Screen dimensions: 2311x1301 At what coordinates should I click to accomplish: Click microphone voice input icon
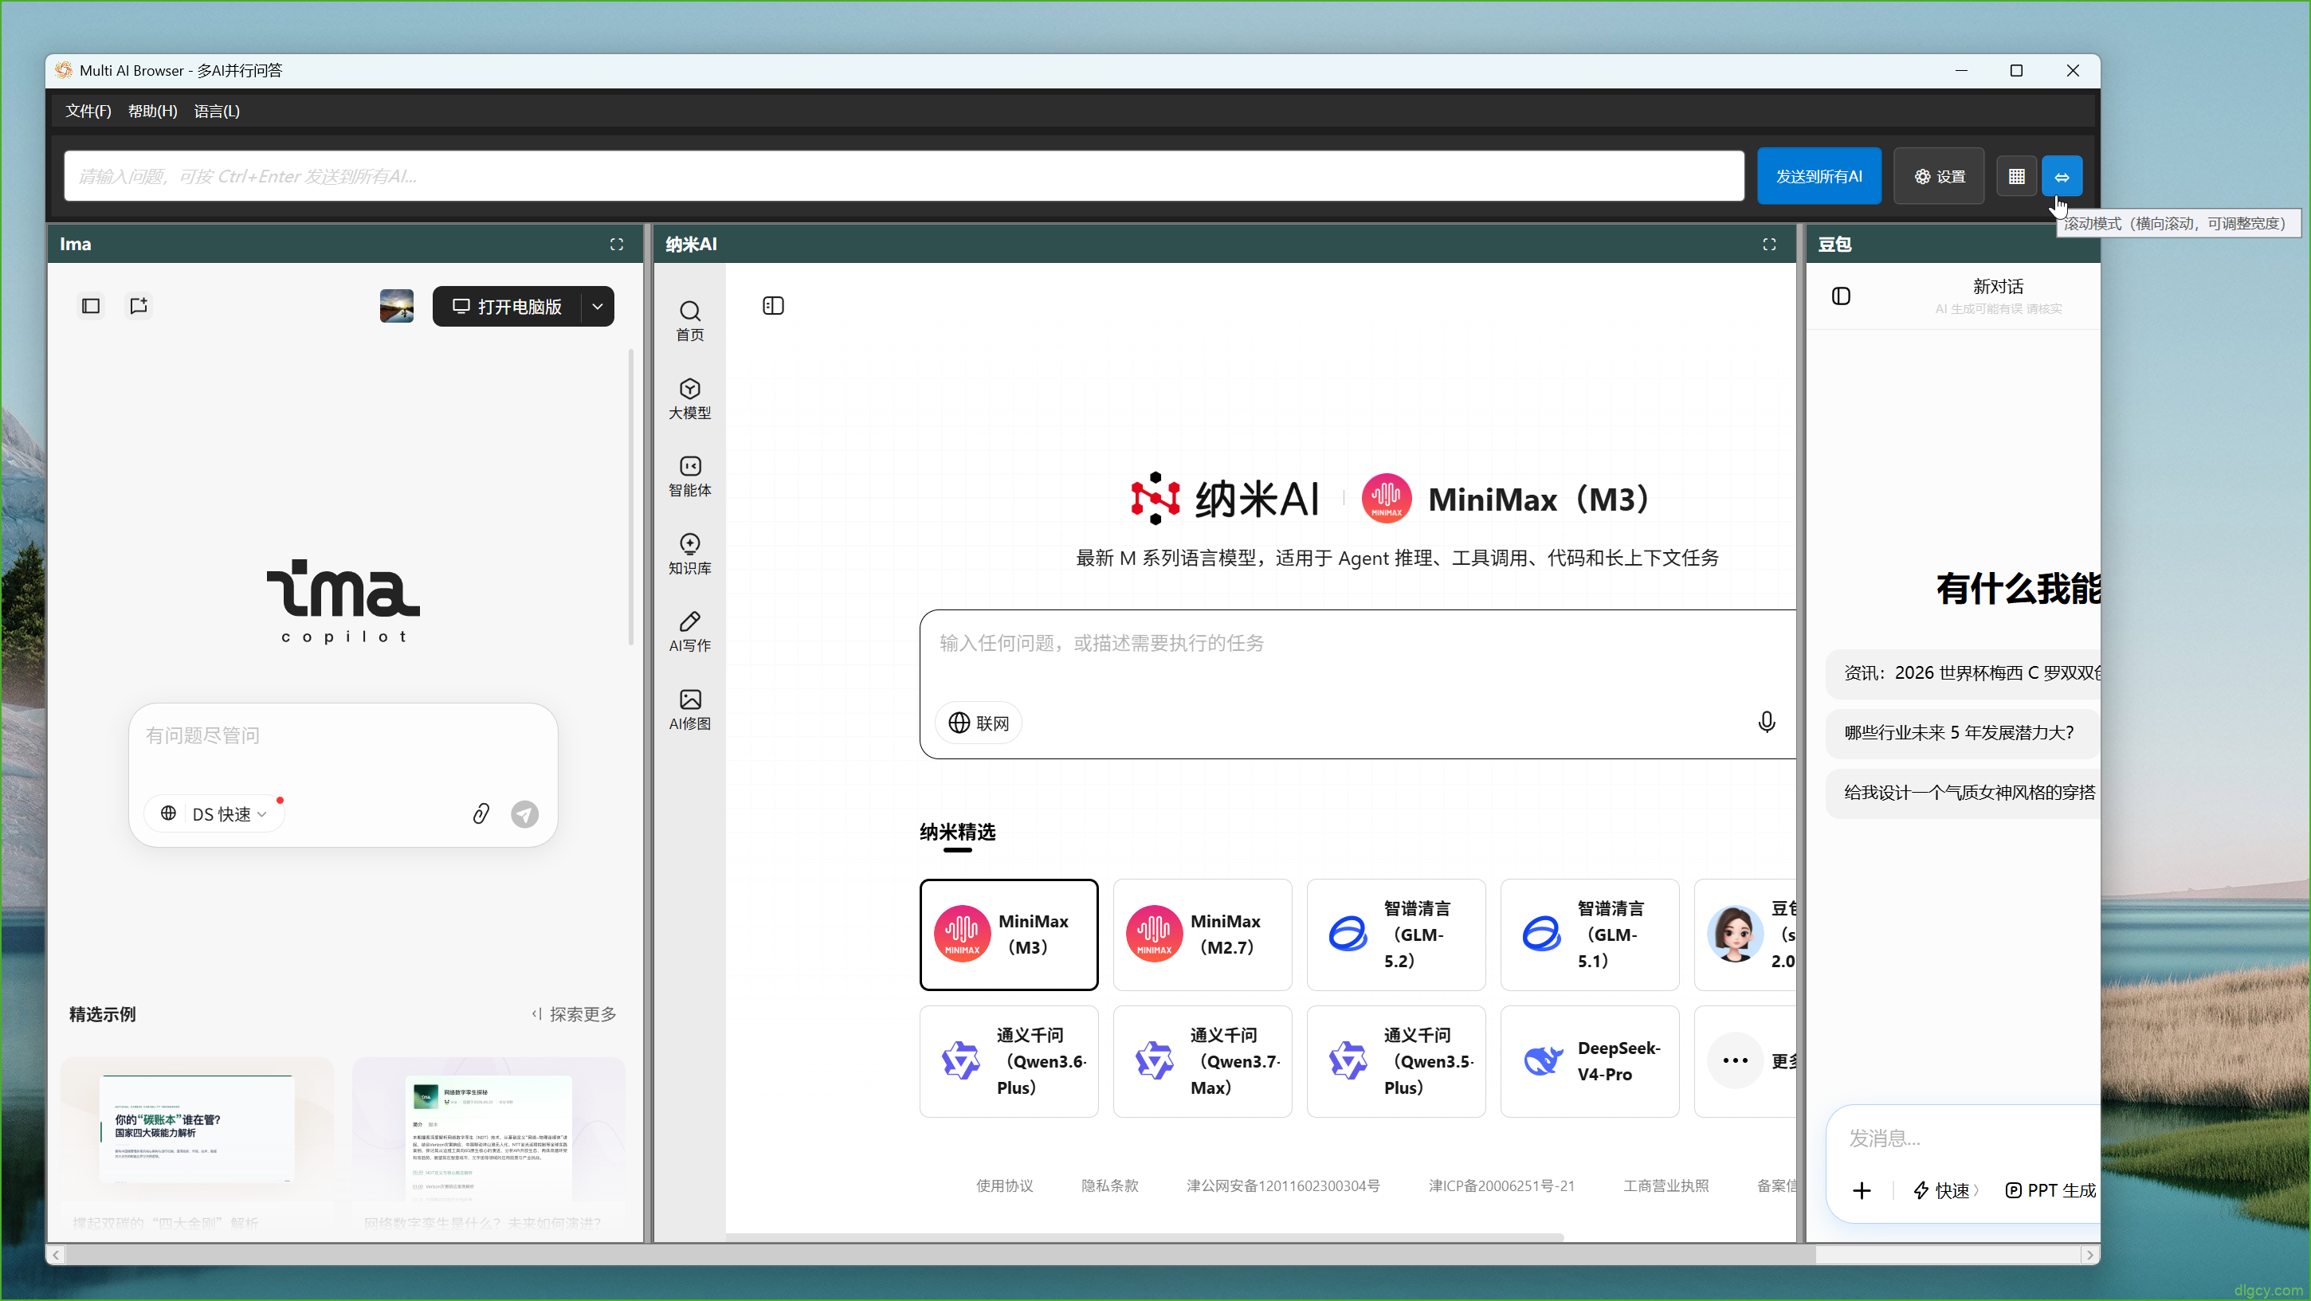[1766, 722]
